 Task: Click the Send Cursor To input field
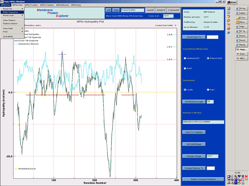point(212,37)
